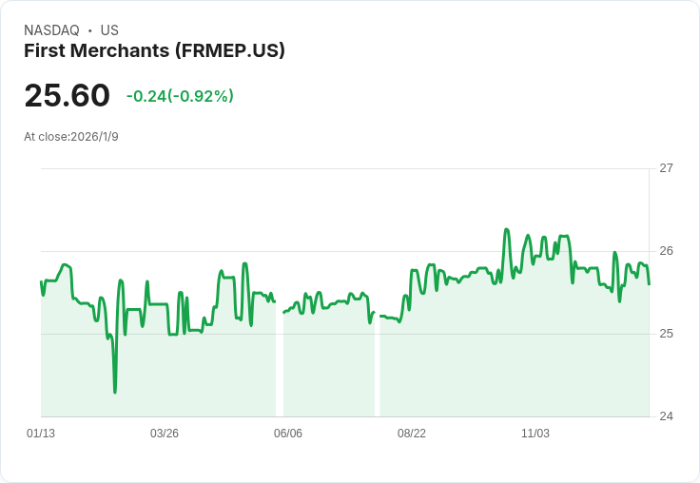The image size is (700, 483).
Task: Click the 11/03 date axis label
Action: click(x=535, y=434)
